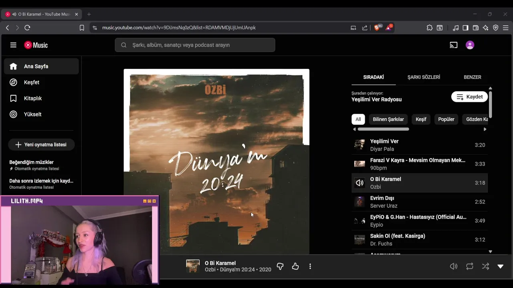The height and width of the screenshot is (288, 513).
Task: Select the Bilinen Şarkılar filter chip
Action: coord(388,119)
